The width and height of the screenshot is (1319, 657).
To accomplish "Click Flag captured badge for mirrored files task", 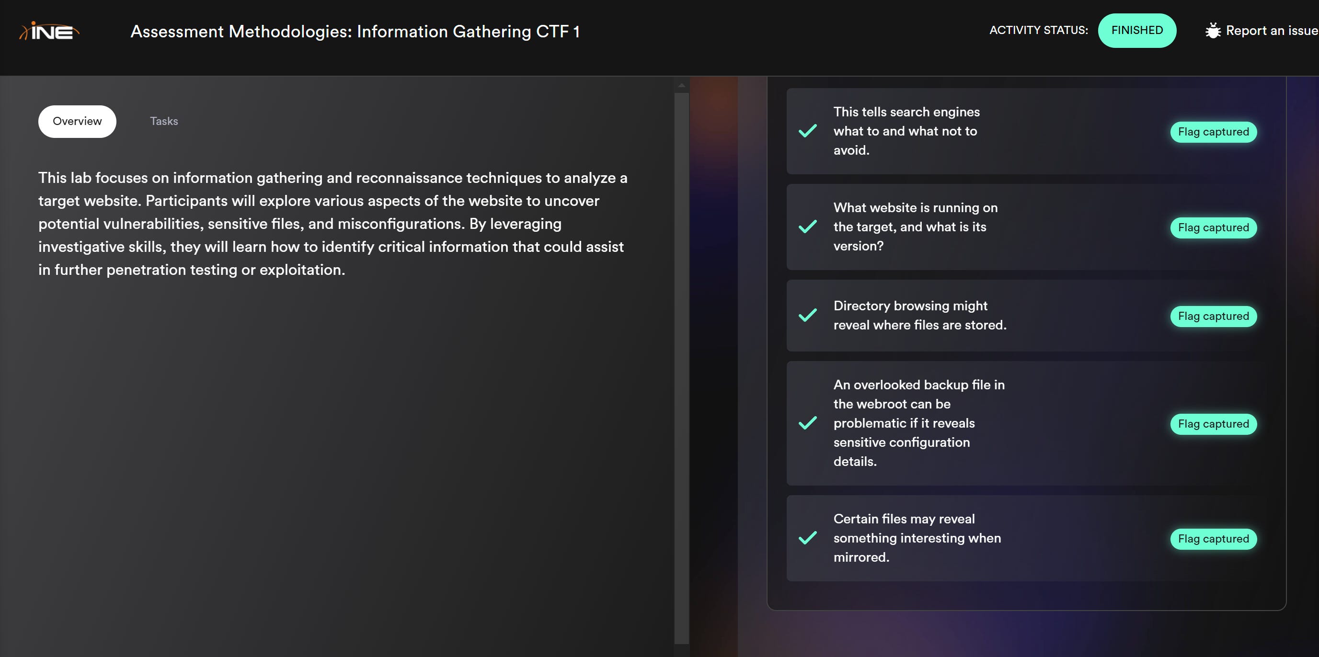I will tap(1213, 539).
